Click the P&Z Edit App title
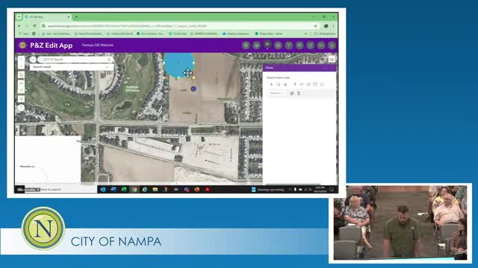The height and width of the screenshot is (268, 478). pyautogui.click(x=52, y=45)
